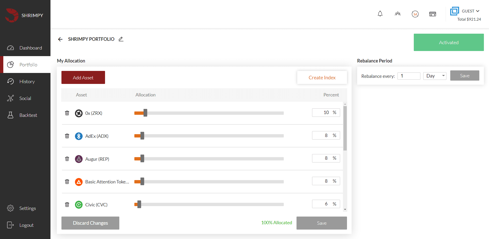This screenshot has height=239, width=489.
Task: Click the Basic Attention Token slider handle
Action: coord(142,181)
